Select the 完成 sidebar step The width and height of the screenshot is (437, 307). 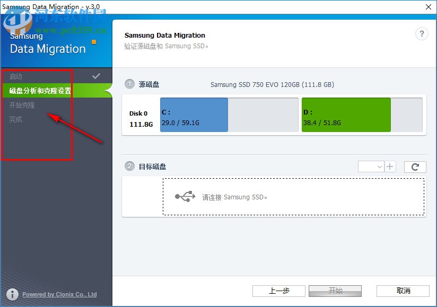[x=16, y=119]
